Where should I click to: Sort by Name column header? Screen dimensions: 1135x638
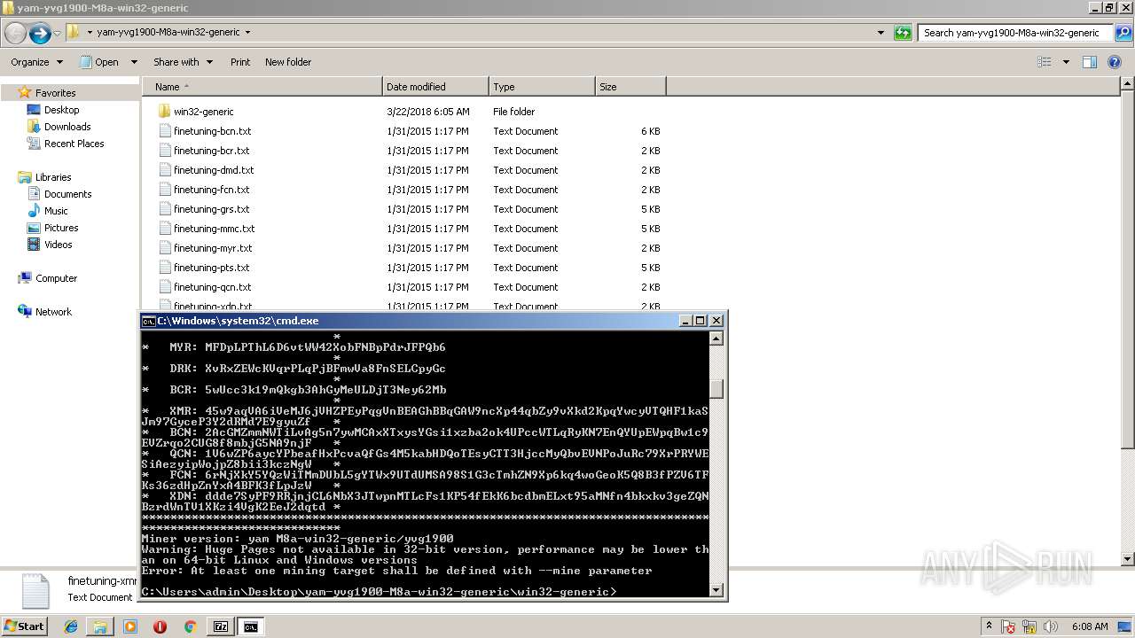click(x=262, y=87)
